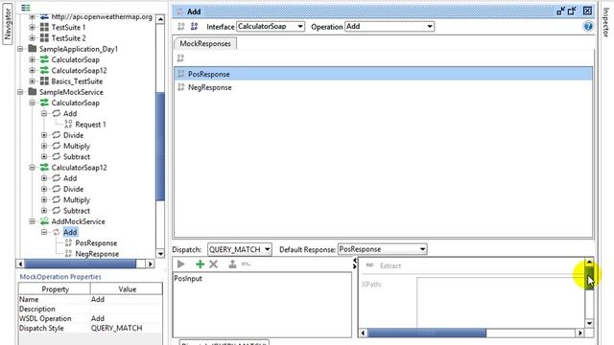The height and width of the screenshot is (345, 614).
Task: Select Add under CalculatorSoap12
Action: tap(70, 178)
